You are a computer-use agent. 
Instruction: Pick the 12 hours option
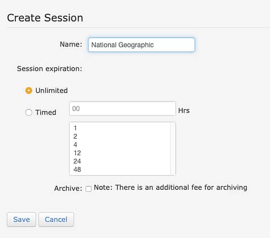click(x=120, y=153)
